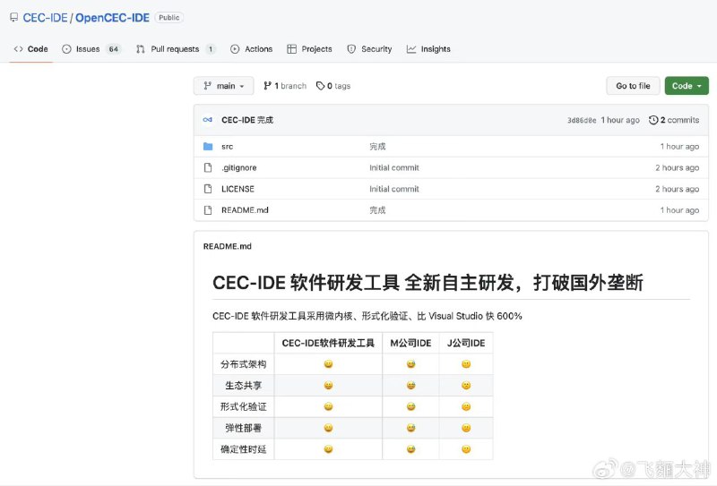Screen dimensions: 717x486
Task: Click the committer avatar icon
Action: (x=208, y=120)
